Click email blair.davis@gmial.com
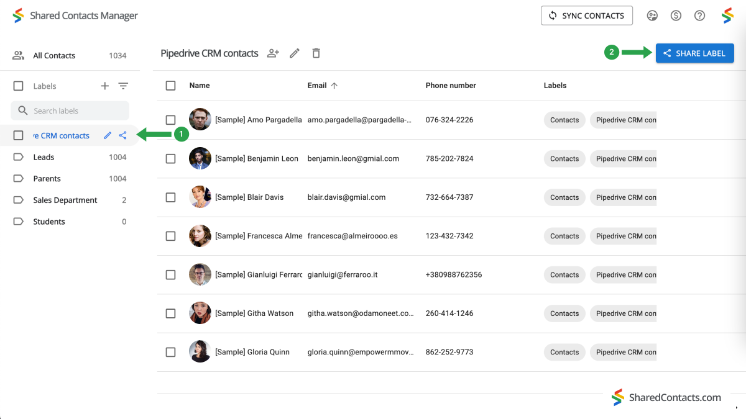Screen dimensions: 746x419 347,197
